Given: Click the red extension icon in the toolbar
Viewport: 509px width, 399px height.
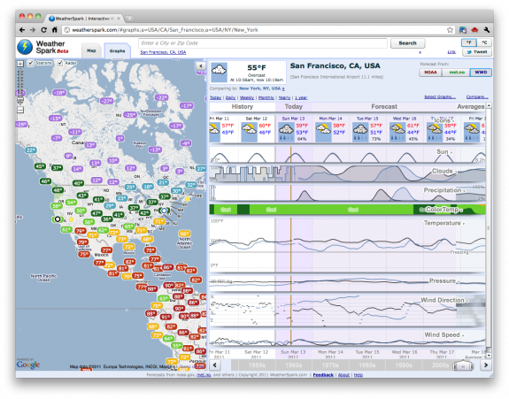Looking at the screenshot, I should coord(474,30).
